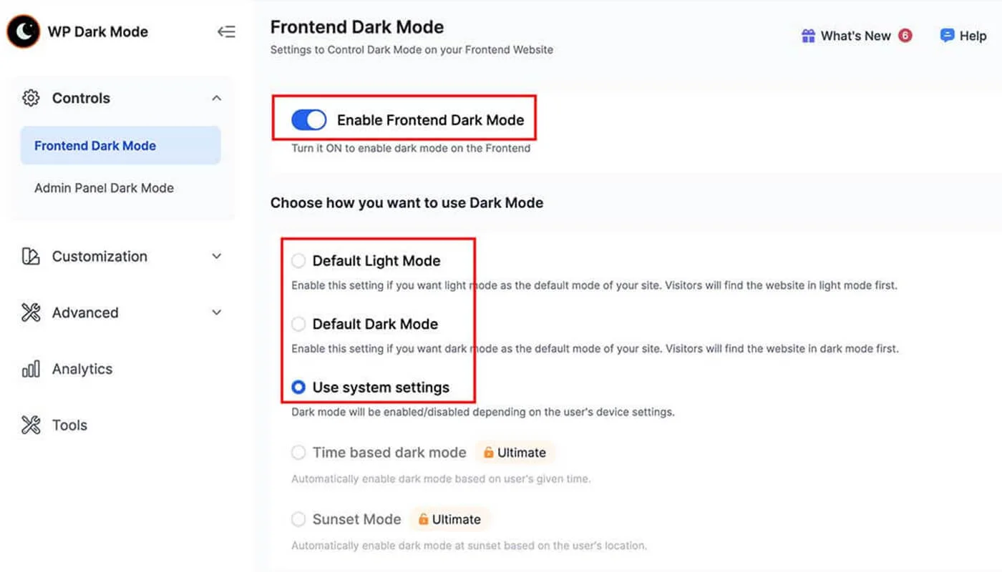This screenshot has width=1002, height=572.
Task: Click the Tools wrench icon
Action: pyautogui.click(x=30, y=425)
